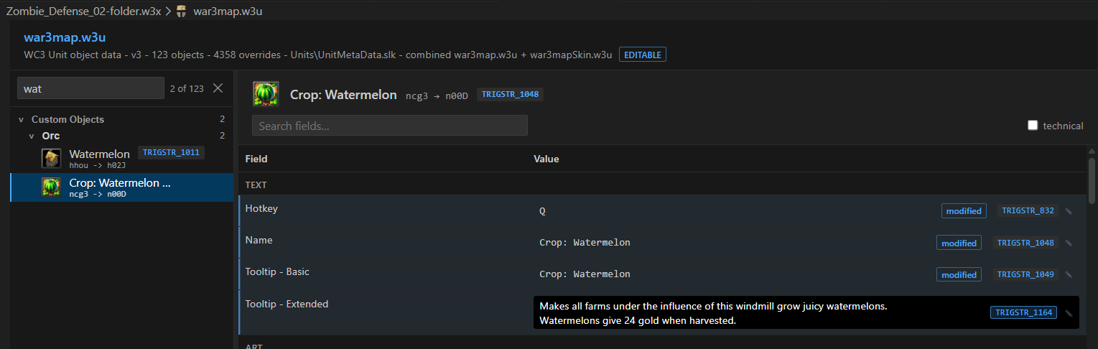Open the TRIGSTR_1164 string reference

pos(1023,312)
